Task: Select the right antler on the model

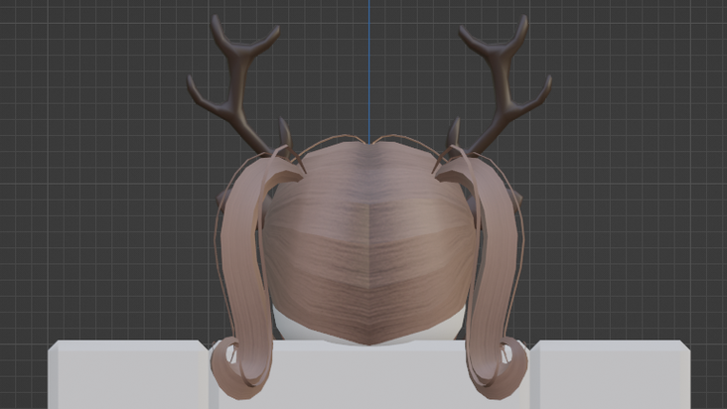Action: click(501, 88)
